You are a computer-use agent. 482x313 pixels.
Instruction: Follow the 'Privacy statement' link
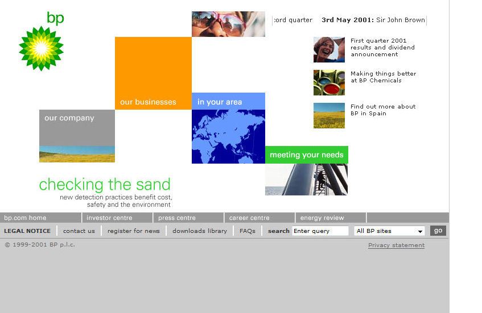click(396, 245)
